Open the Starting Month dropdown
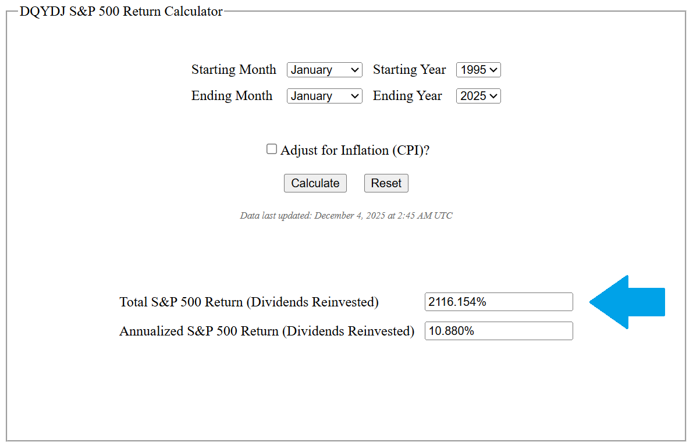 324,70
